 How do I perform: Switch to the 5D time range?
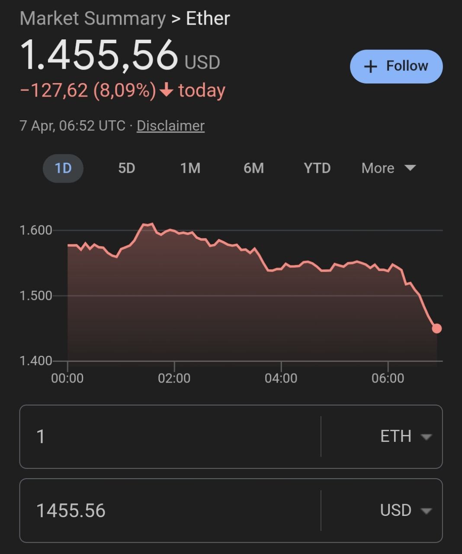(127, 168)
